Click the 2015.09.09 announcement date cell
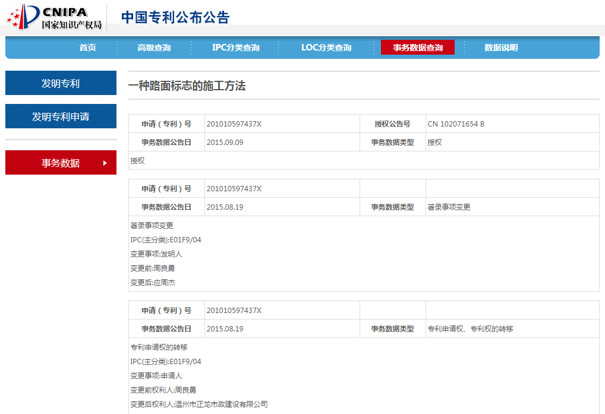Viewport: 605px width, 414px height. 225,143
